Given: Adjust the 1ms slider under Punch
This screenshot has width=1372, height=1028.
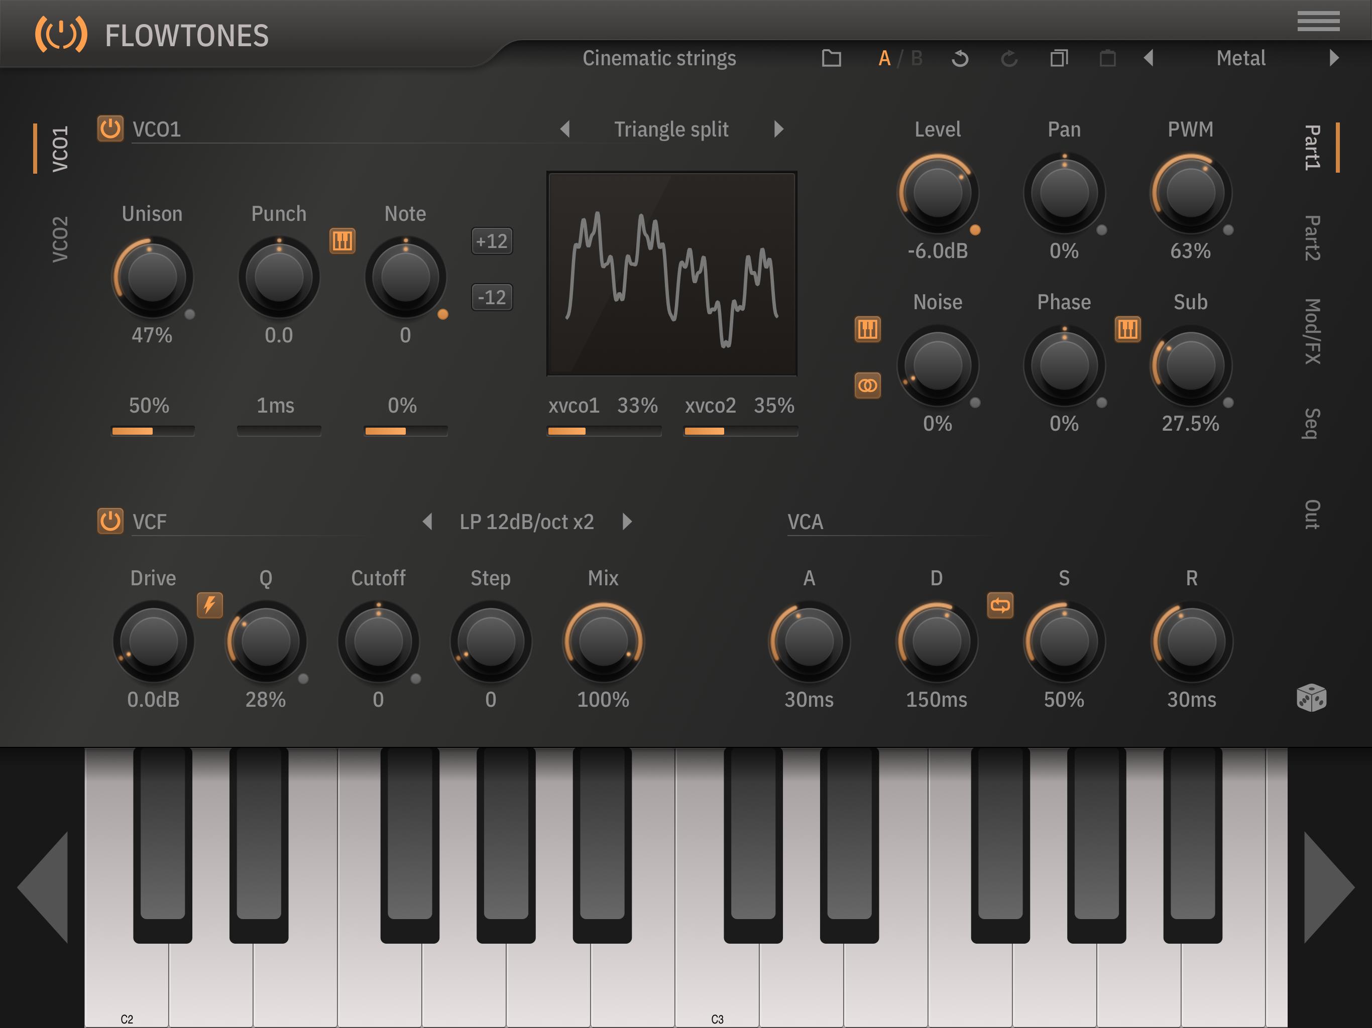Looking at the screenshot, I should coord(279,431).
